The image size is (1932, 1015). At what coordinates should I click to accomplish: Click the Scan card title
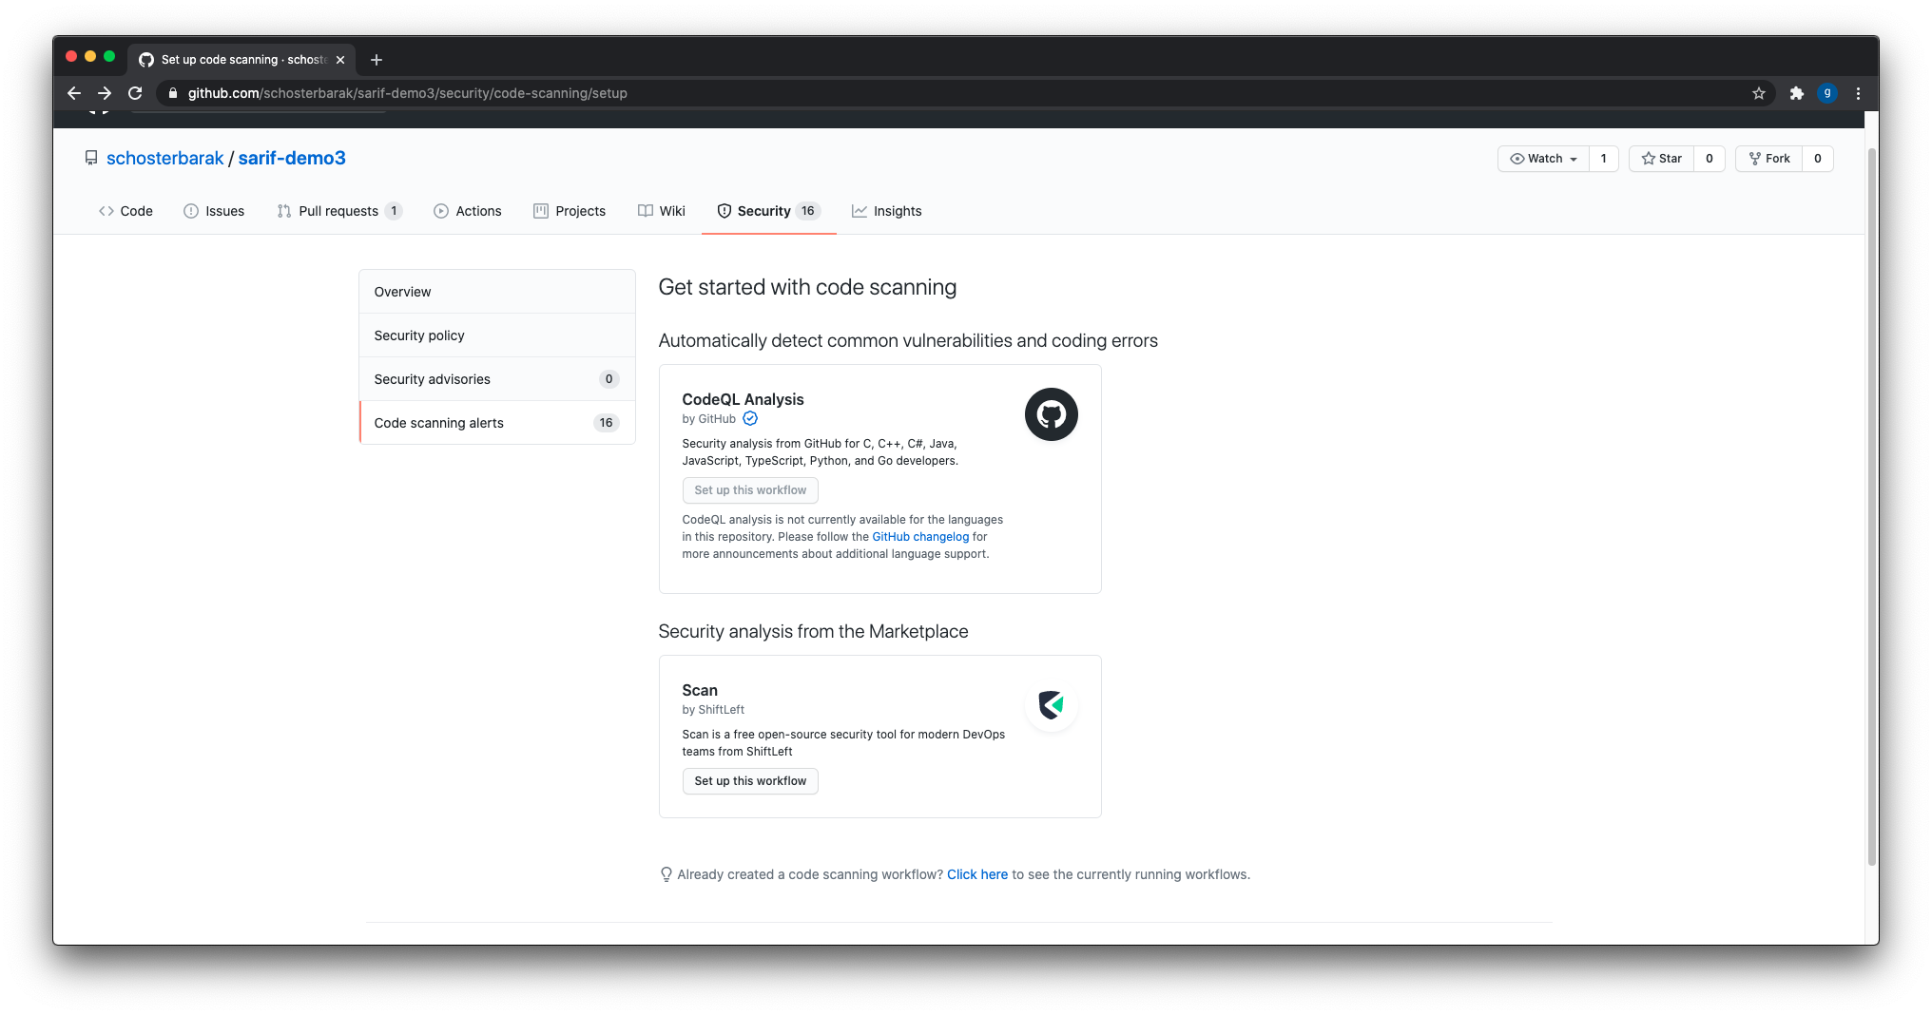pos(700,690)
